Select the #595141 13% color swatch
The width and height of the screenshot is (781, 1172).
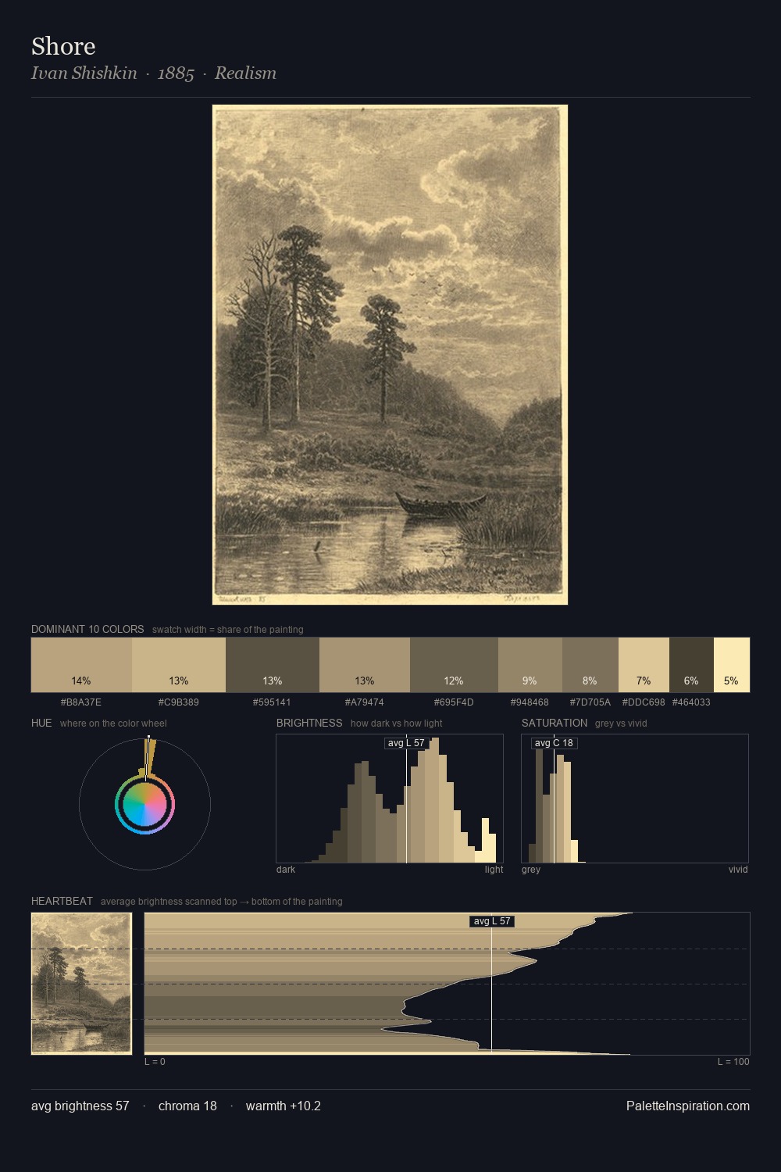273,665
